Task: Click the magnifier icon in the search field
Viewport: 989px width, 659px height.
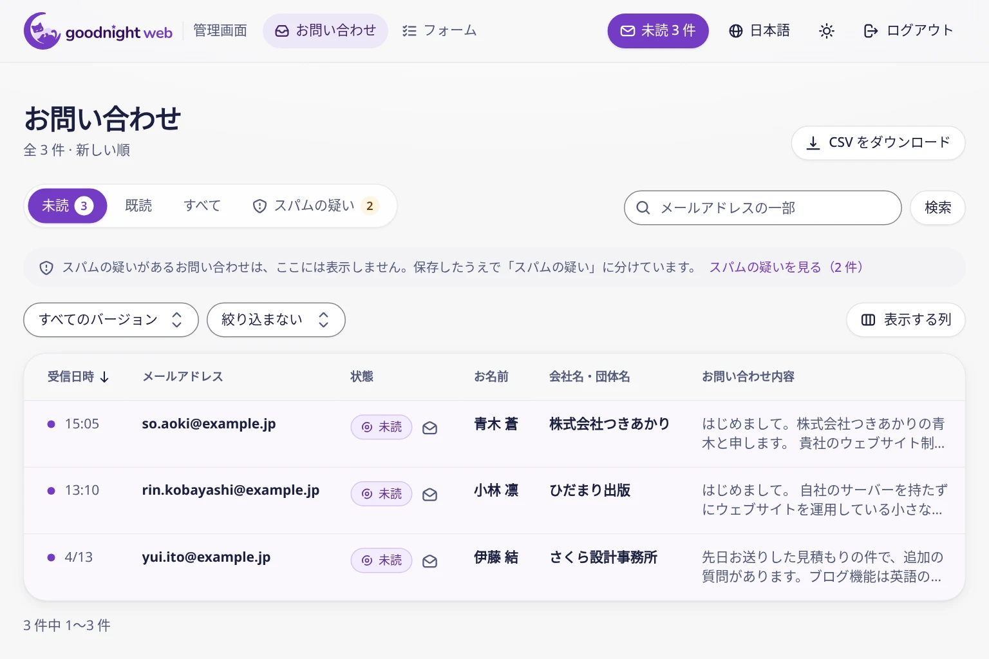Action: click(x=643, y=207)
